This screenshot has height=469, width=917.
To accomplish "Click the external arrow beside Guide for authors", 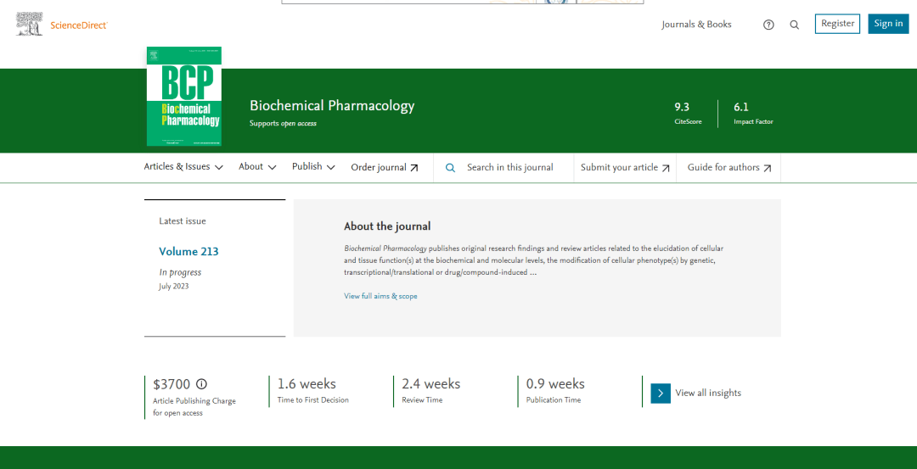I will (x=768, y=168).
